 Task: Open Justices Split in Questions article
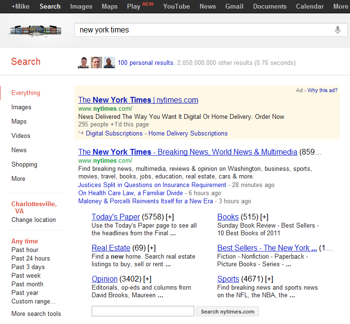point(152,185)
